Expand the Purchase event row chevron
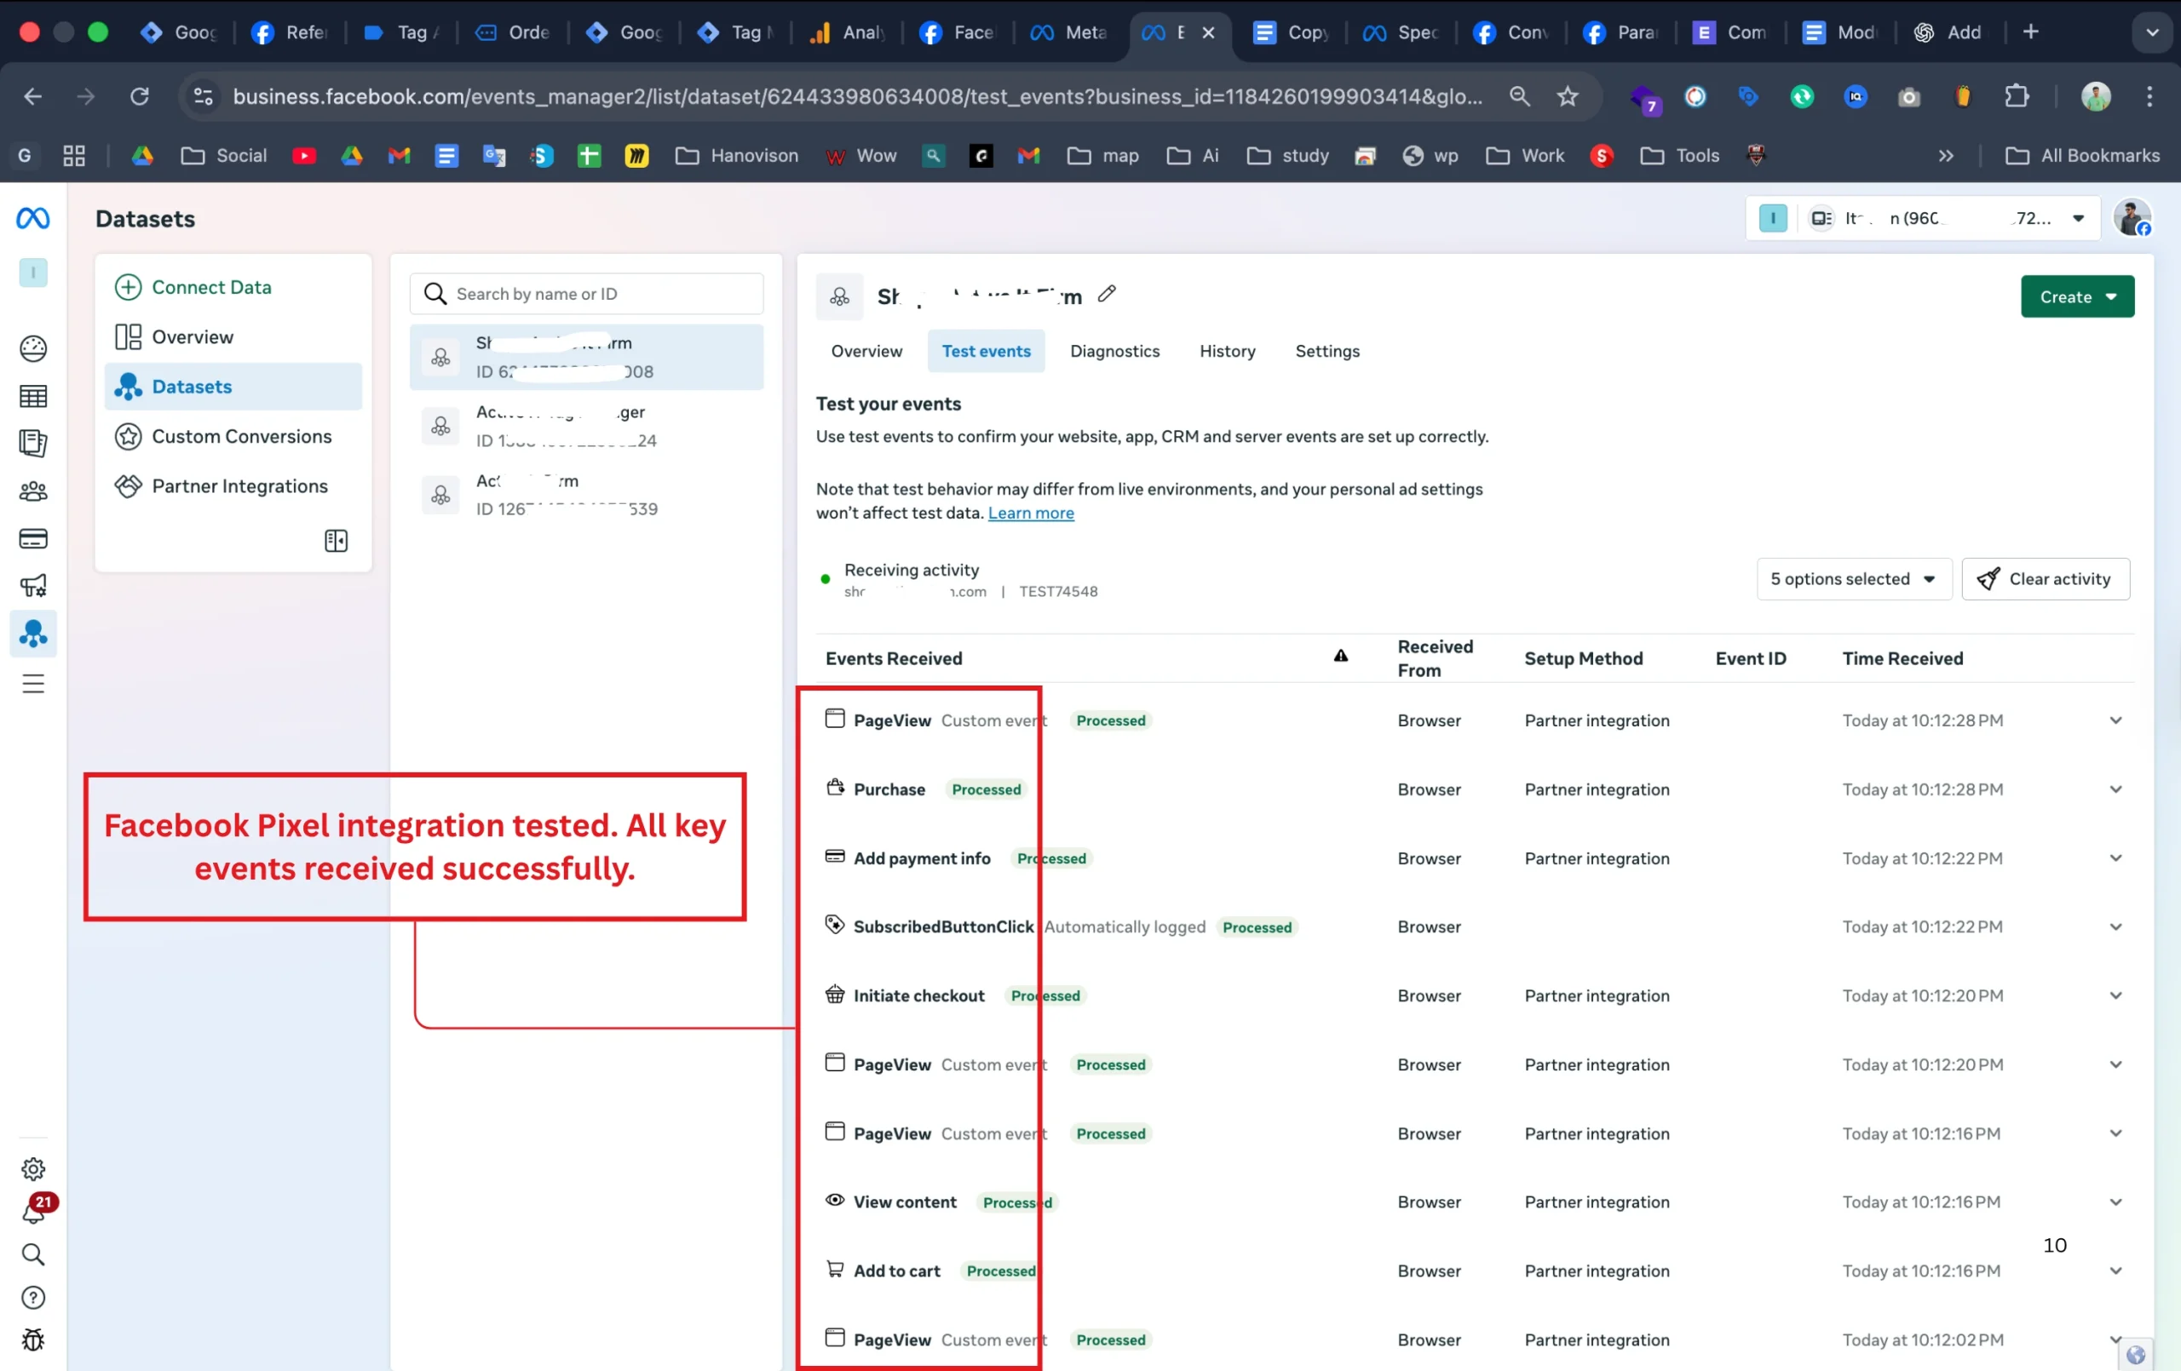This screenshot has width=2181, height=1371. [2115, 789]
